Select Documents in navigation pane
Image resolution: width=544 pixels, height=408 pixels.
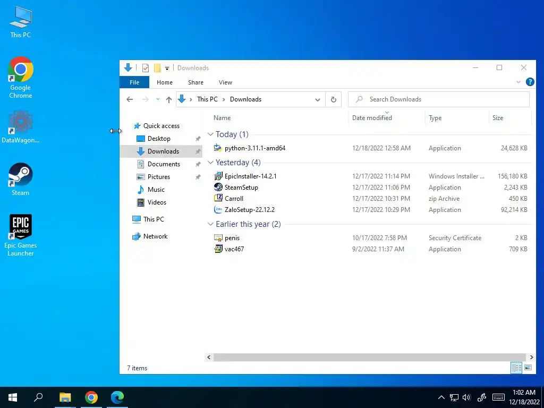[x=164, y=164]
